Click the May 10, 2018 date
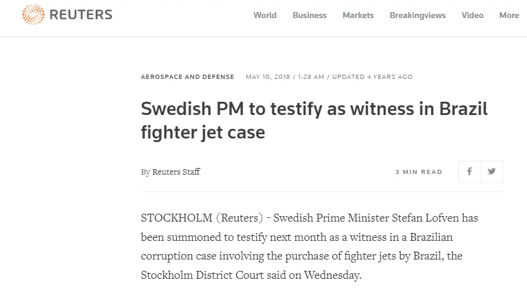The height and width of the screenshot is (292, 527). click(268, 77)
